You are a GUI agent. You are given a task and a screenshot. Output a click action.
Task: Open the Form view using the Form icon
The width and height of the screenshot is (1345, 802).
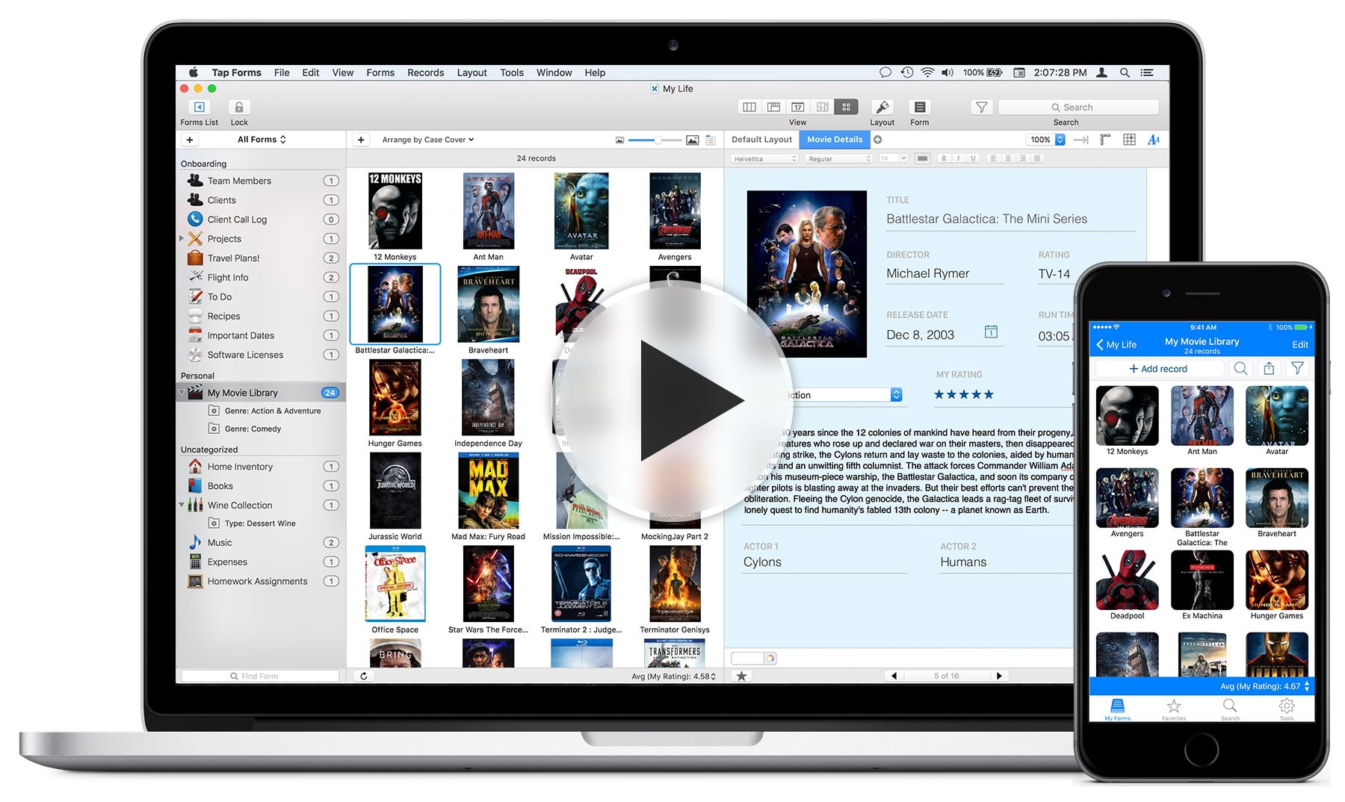pos(919,107)
